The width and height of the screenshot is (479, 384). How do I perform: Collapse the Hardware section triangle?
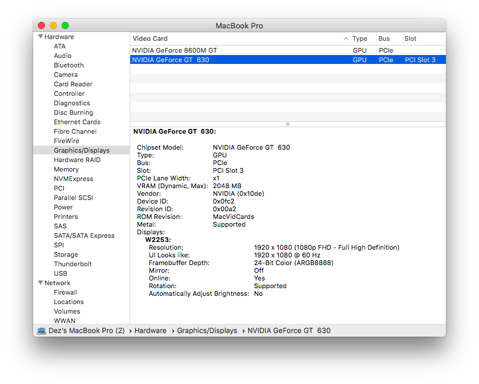click(40, 37)
